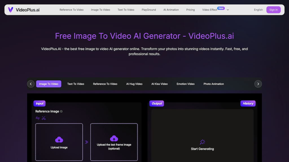
Task: Click the left carousel arrow
Action: coord(31,84)
